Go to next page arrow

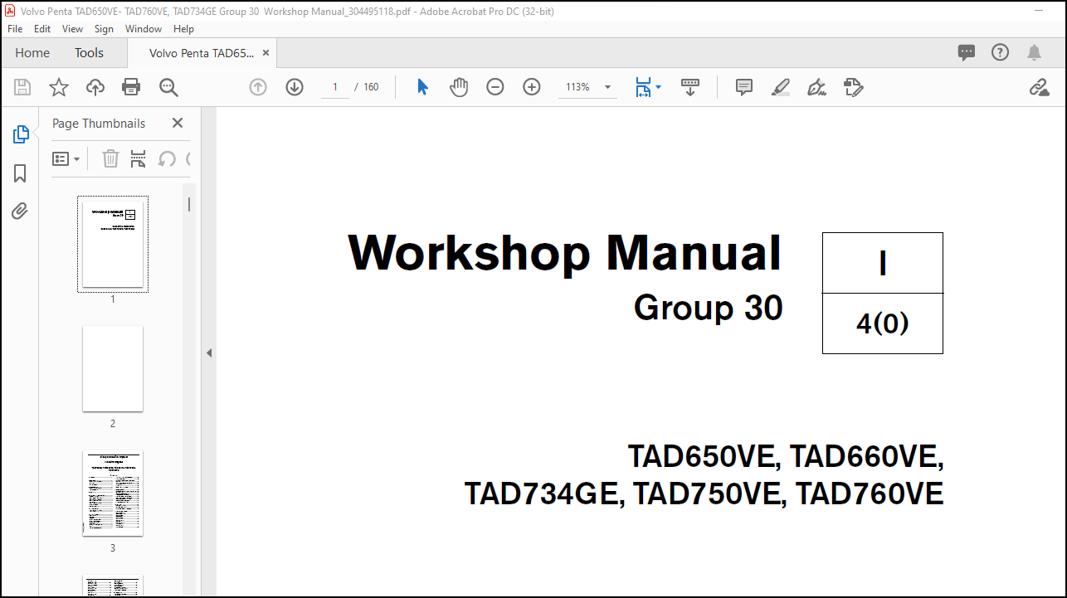(295, 87)
